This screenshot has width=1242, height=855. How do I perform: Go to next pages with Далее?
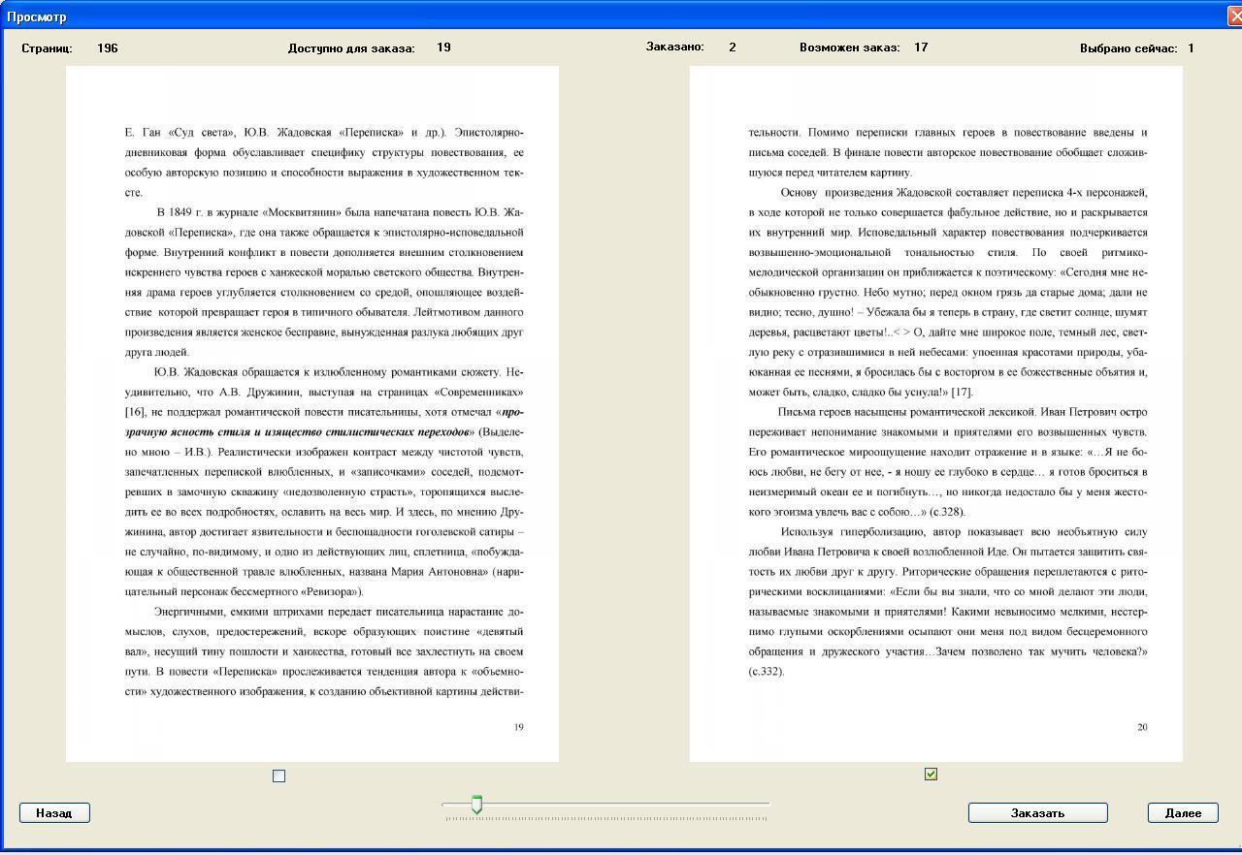pos(1183,813)
